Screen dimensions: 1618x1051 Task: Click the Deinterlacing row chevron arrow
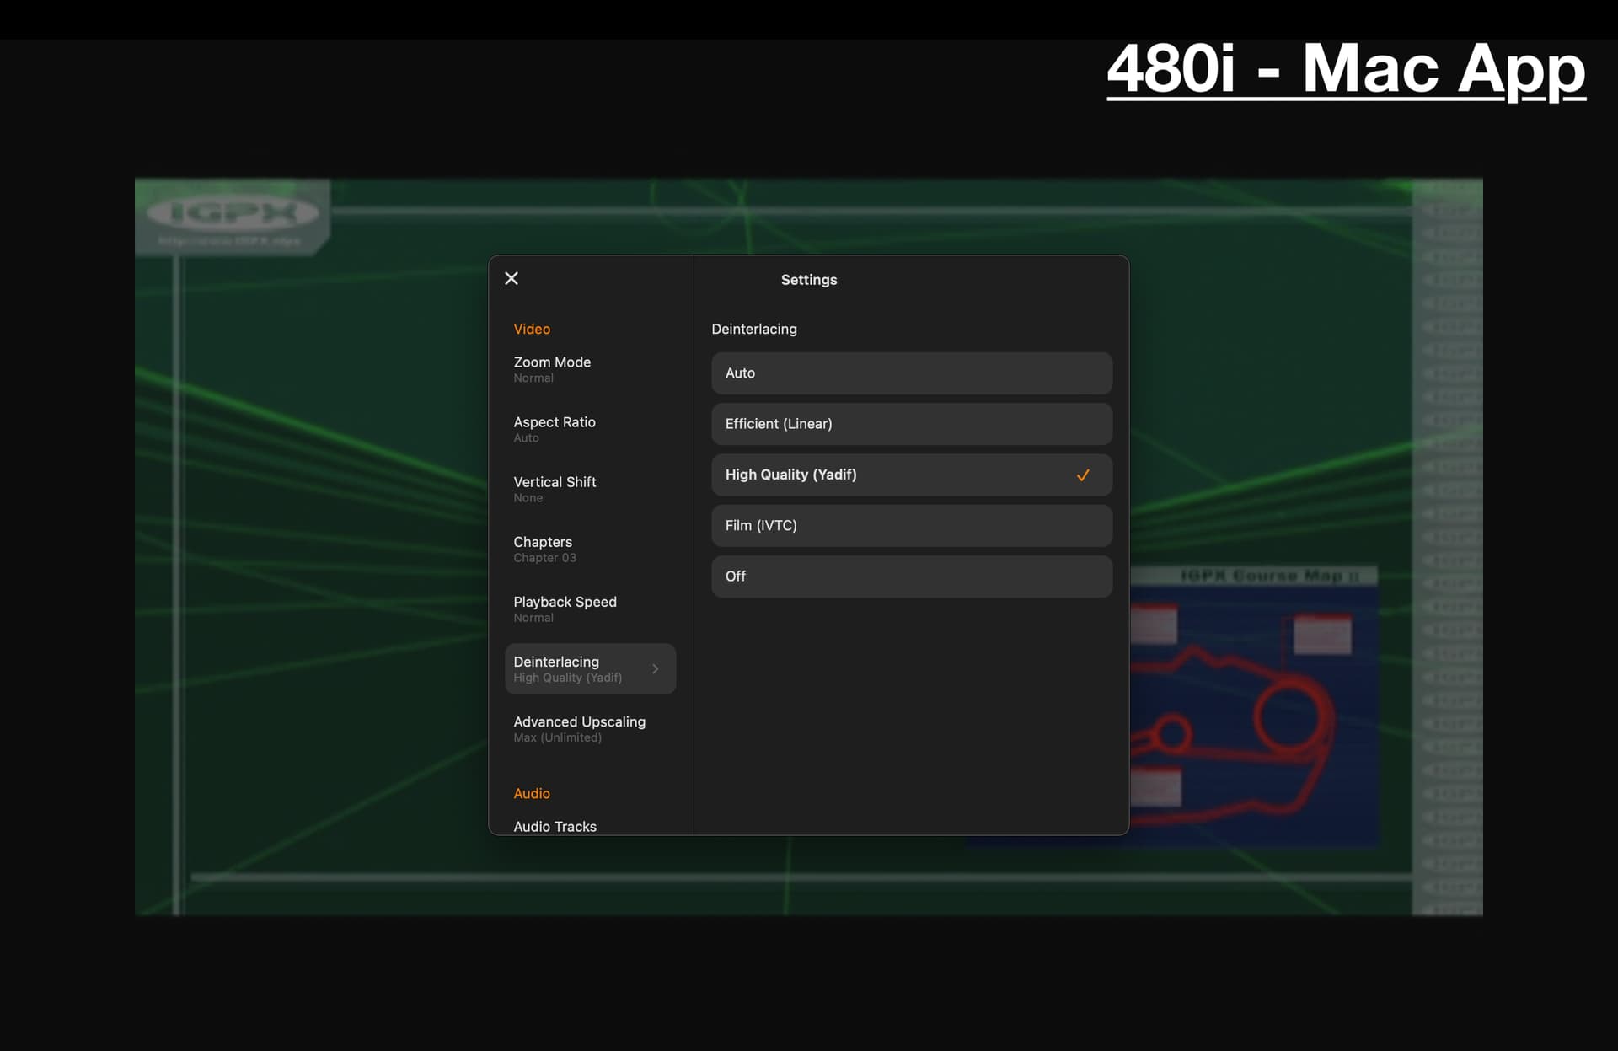pyautogui.click(x=655, y=669)
